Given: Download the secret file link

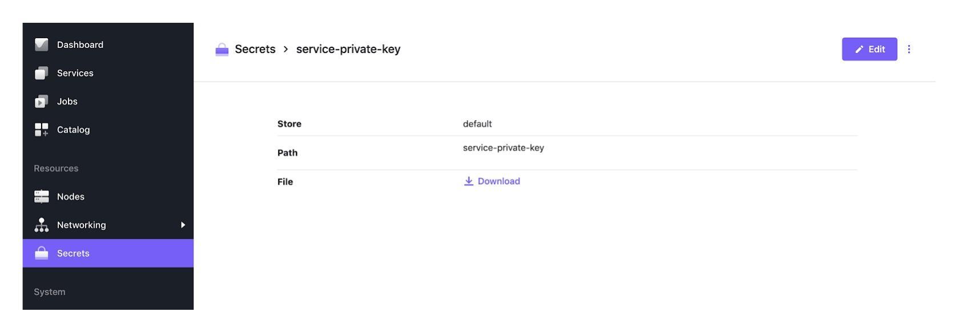Looking at the screenshot, I should click(492, 181).
